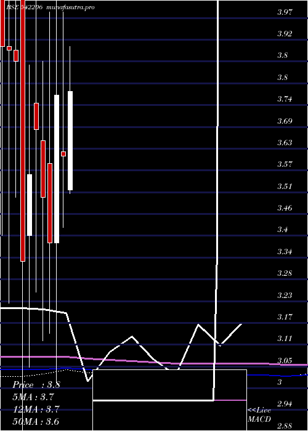Click the 3.11 price axis label

point(285,339)
